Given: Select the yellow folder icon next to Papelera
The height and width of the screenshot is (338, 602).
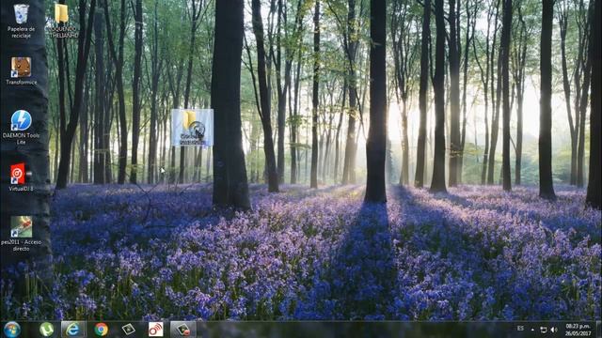Looking at the screenshot, I should point(61,20).
